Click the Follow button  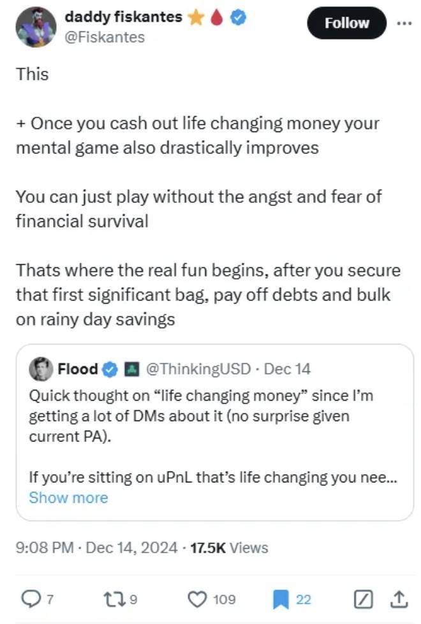coord(346,23)
